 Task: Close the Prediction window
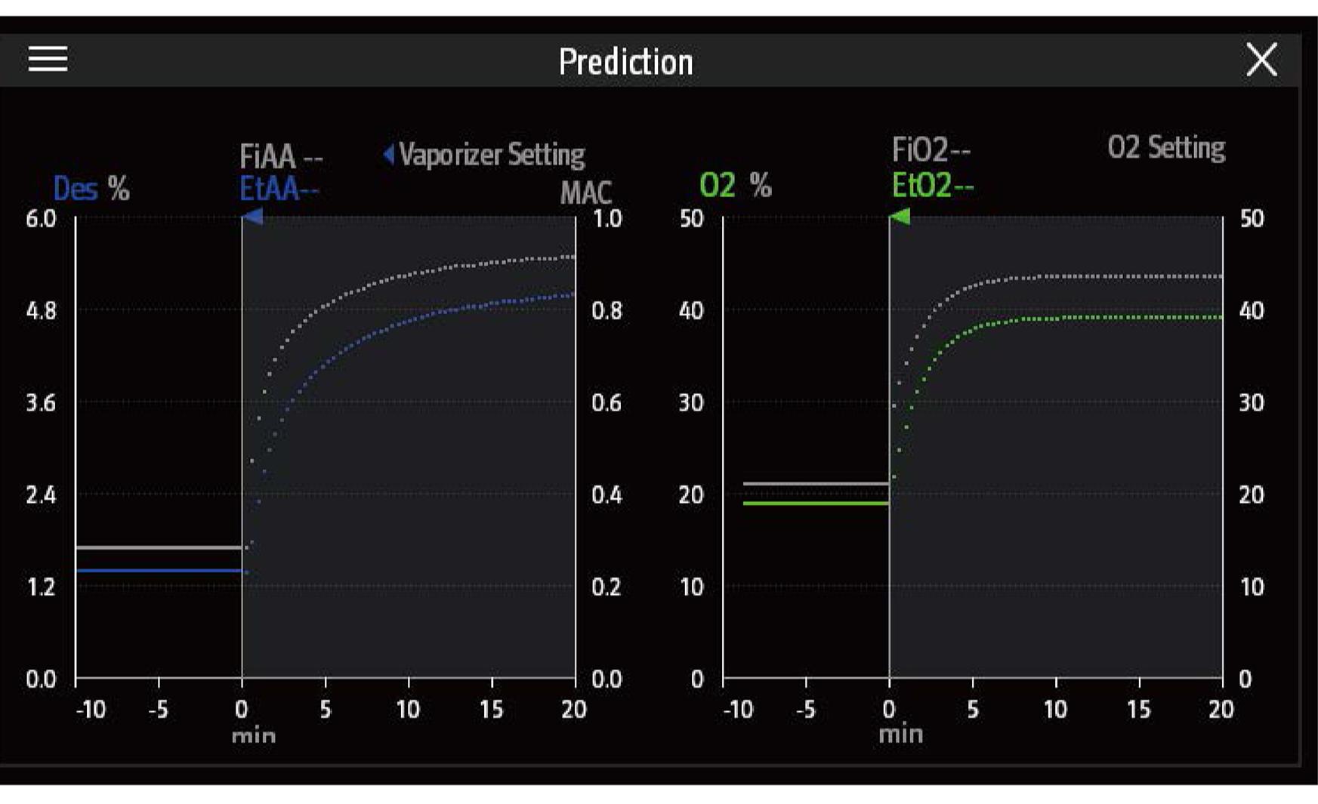coord(1261,60)
